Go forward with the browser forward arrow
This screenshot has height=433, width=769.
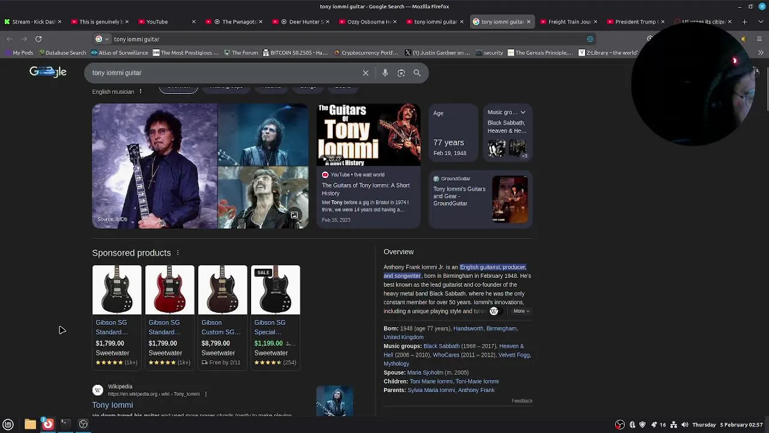24,39
